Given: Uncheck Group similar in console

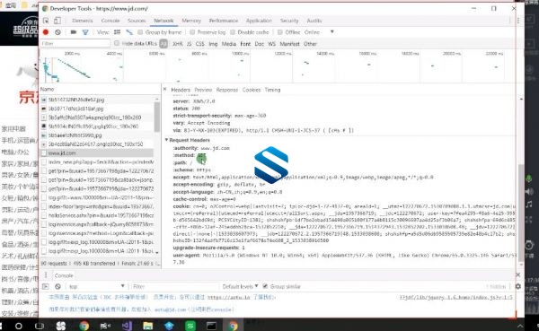Looking at the screenshot, I should pyautogui.click(x=265, y=286).
